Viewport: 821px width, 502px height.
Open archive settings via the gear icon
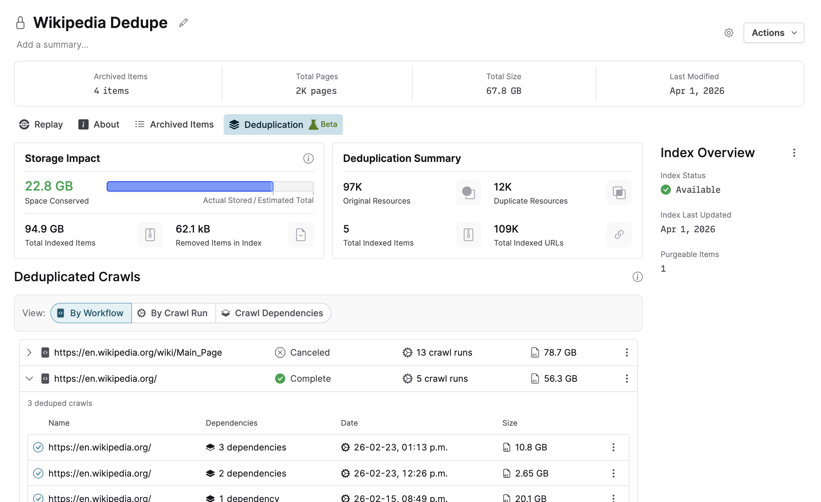click(729, 32)
